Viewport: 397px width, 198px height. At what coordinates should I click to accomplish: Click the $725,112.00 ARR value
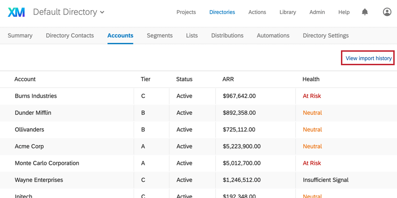pos(239,130)
